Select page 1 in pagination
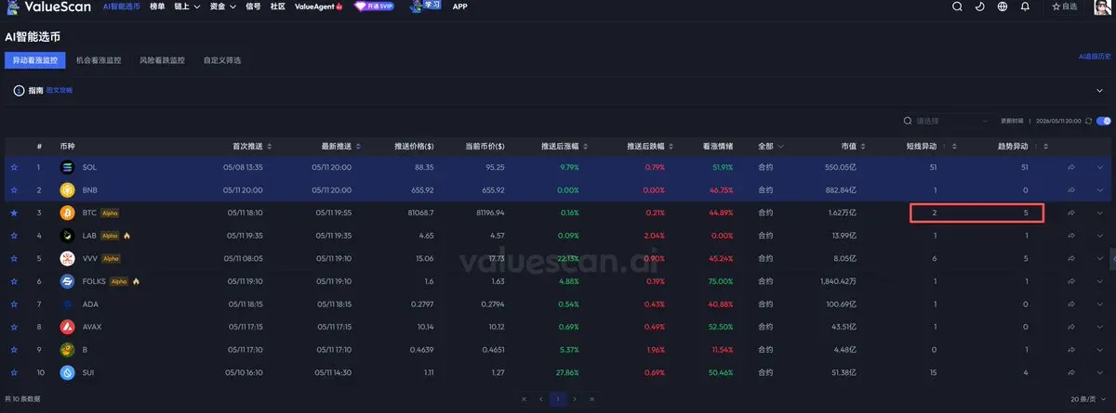The image size is (1116, 413). (558, 398)
